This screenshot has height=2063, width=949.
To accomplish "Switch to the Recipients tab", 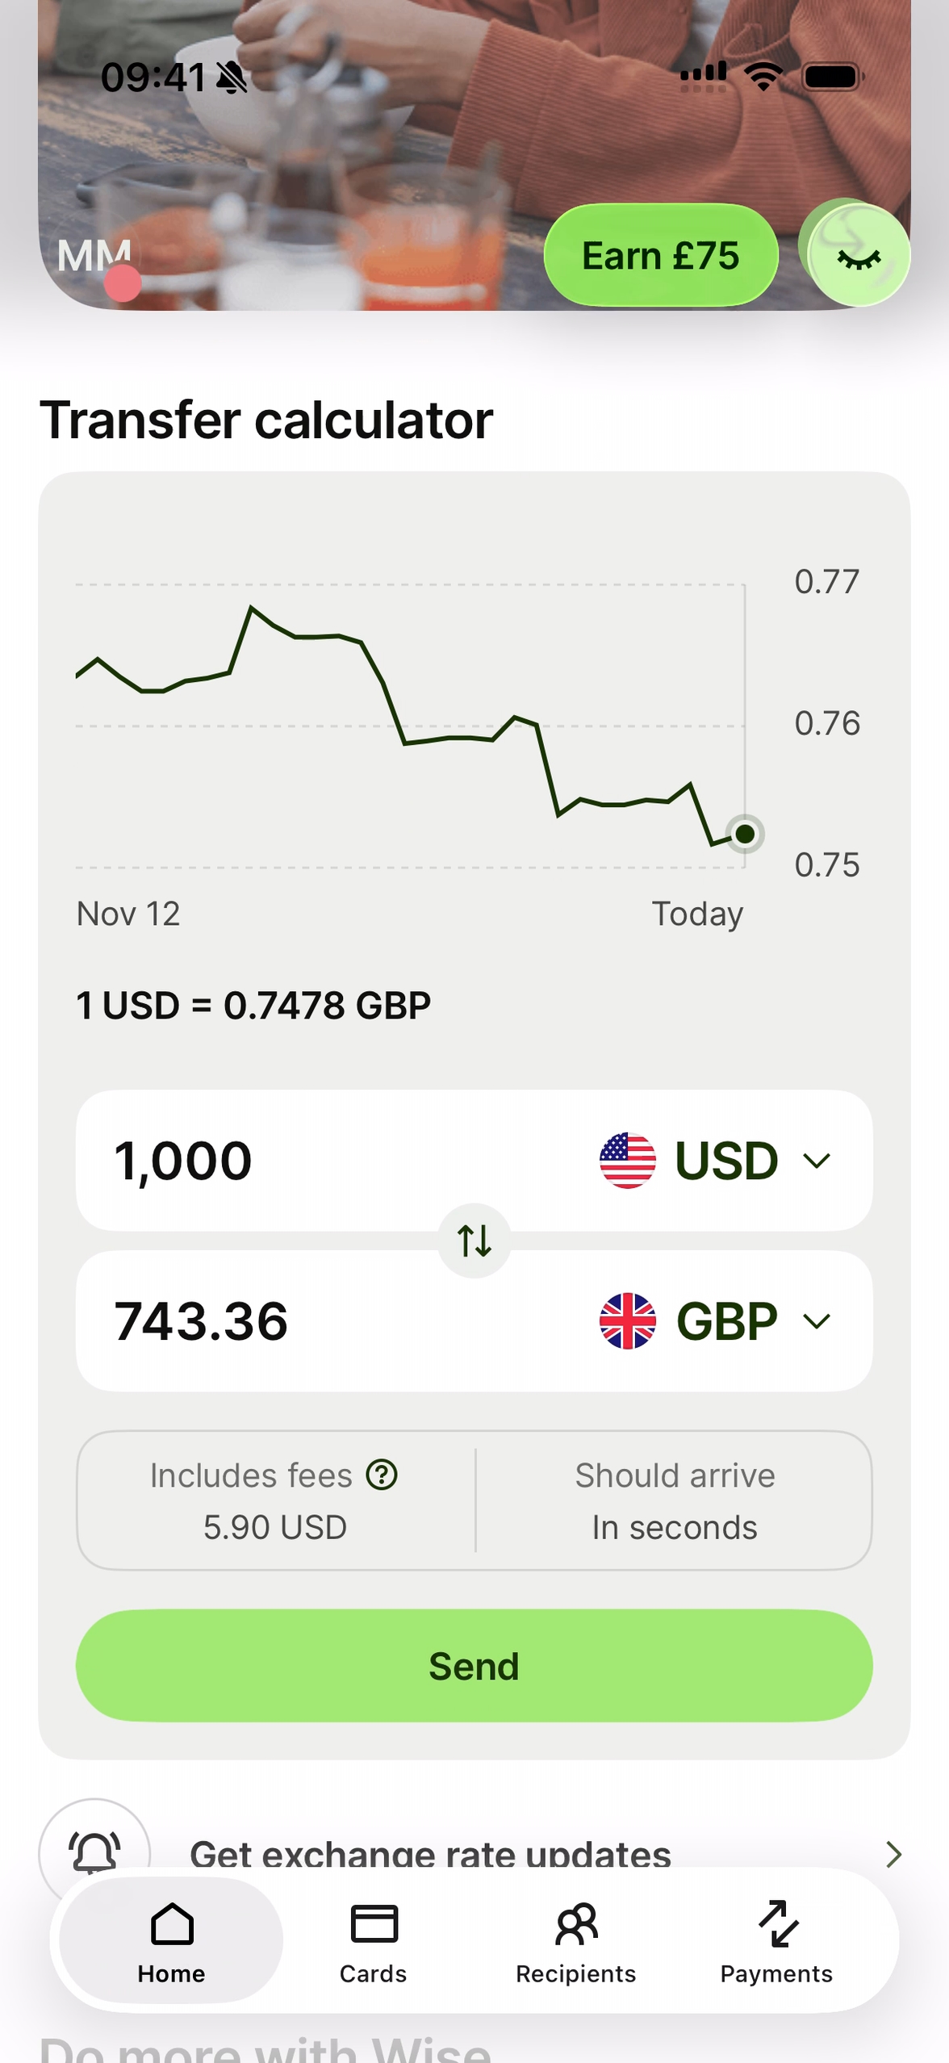I will click(575, 1942).
